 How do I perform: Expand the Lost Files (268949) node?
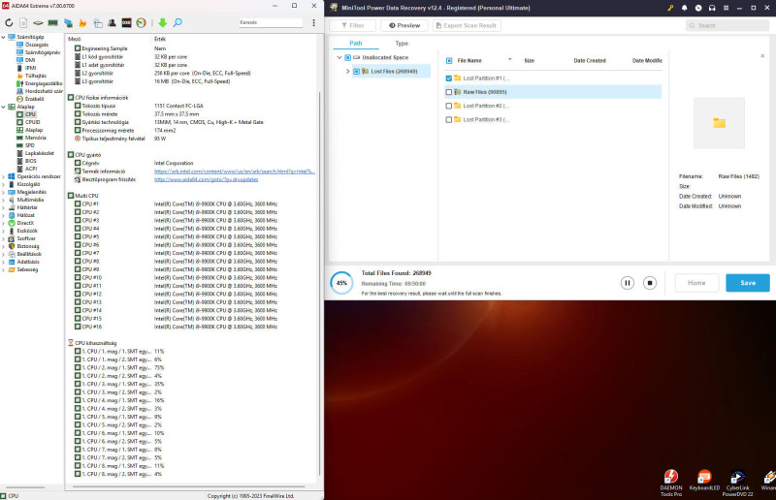click(347, 72)
